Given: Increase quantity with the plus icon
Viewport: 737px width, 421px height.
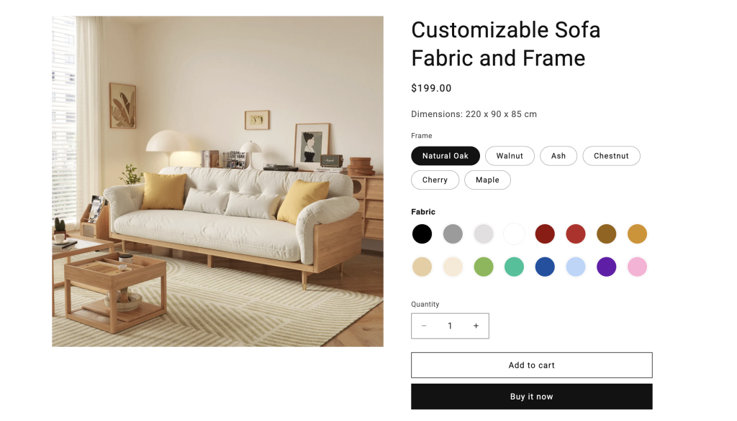Looking at the screenshot, I should 476,325.
